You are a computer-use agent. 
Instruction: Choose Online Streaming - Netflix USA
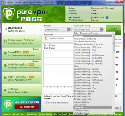88,58
